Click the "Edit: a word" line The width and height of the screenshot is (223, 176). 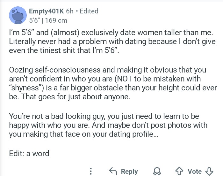coord(29,153)
